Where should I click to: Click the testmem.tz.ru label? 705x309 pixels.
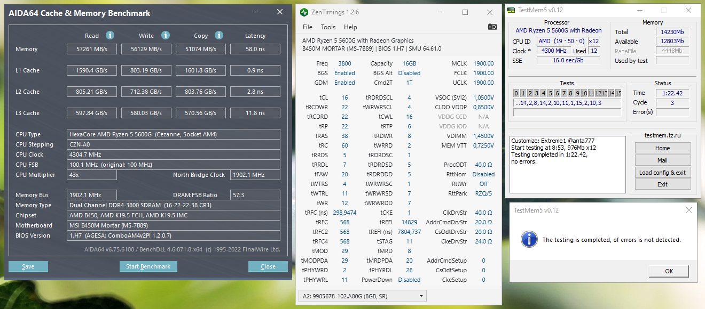tap(662, 136)
